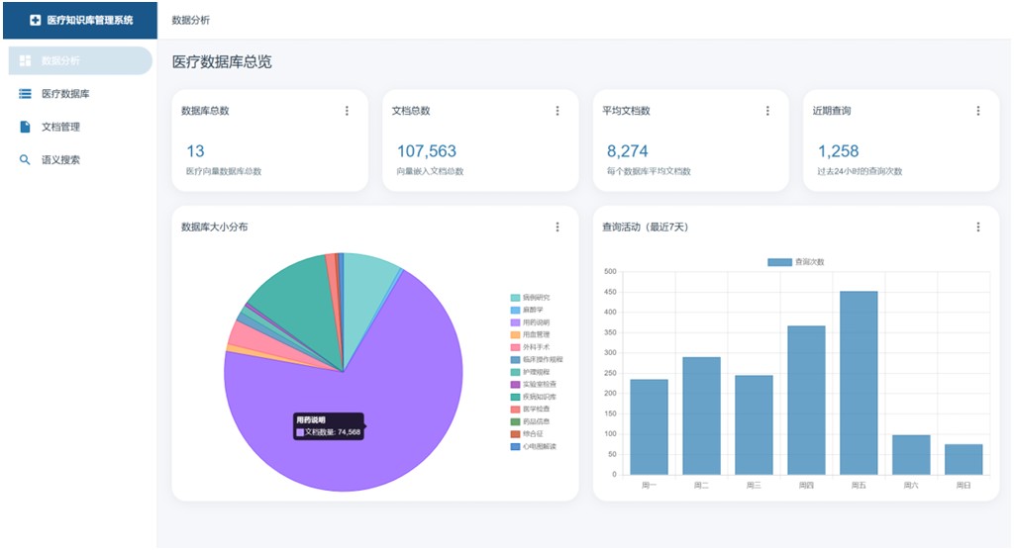Viewport: 1014px width, 550px height.
Task: Toggle the 实验室检查 legend entry
Action: (533, 384)
